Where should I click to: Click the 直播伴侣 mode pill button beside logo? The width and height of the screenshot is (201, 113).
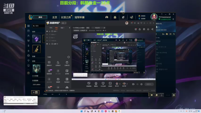pyautogui.click(x=64, y=23)
